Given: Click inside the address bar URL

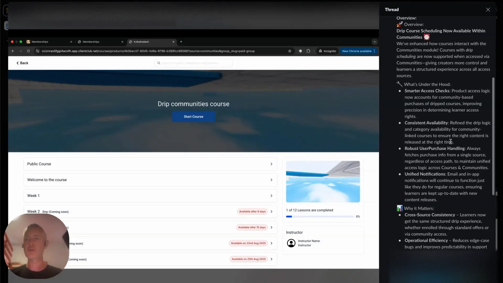Looking at the screenshot, I should (148, 51).
